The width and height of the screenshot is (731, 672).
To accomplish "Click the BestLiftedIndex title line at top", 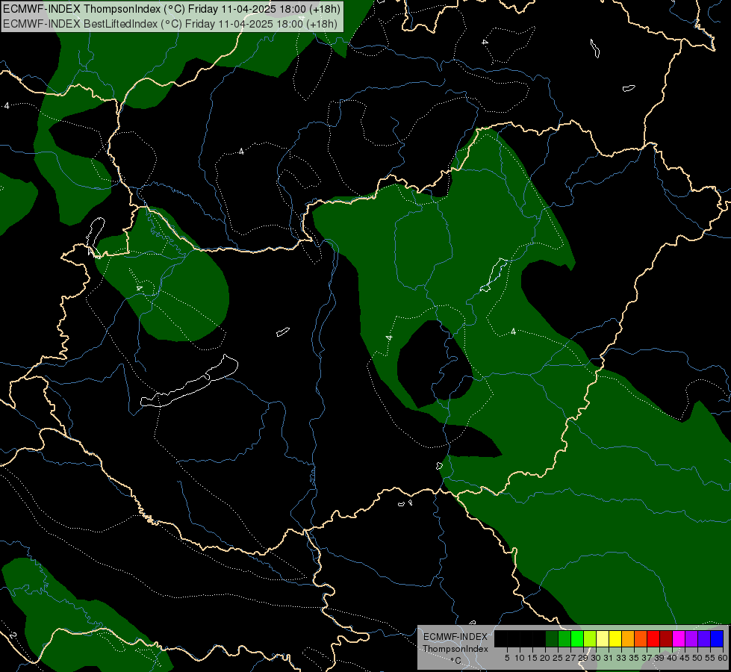I will pyautogui.click(x=170, y=24).
